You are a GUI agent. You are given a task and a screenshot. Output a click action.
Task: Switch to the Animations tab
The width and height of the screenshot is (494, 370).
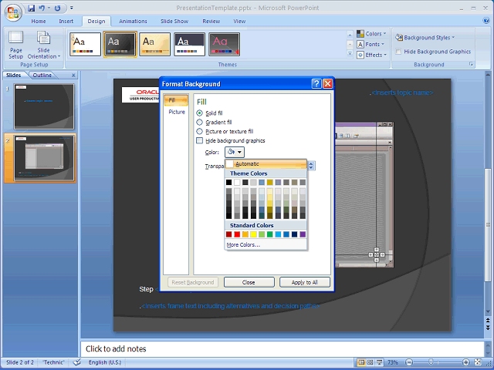tap(133, 21)
